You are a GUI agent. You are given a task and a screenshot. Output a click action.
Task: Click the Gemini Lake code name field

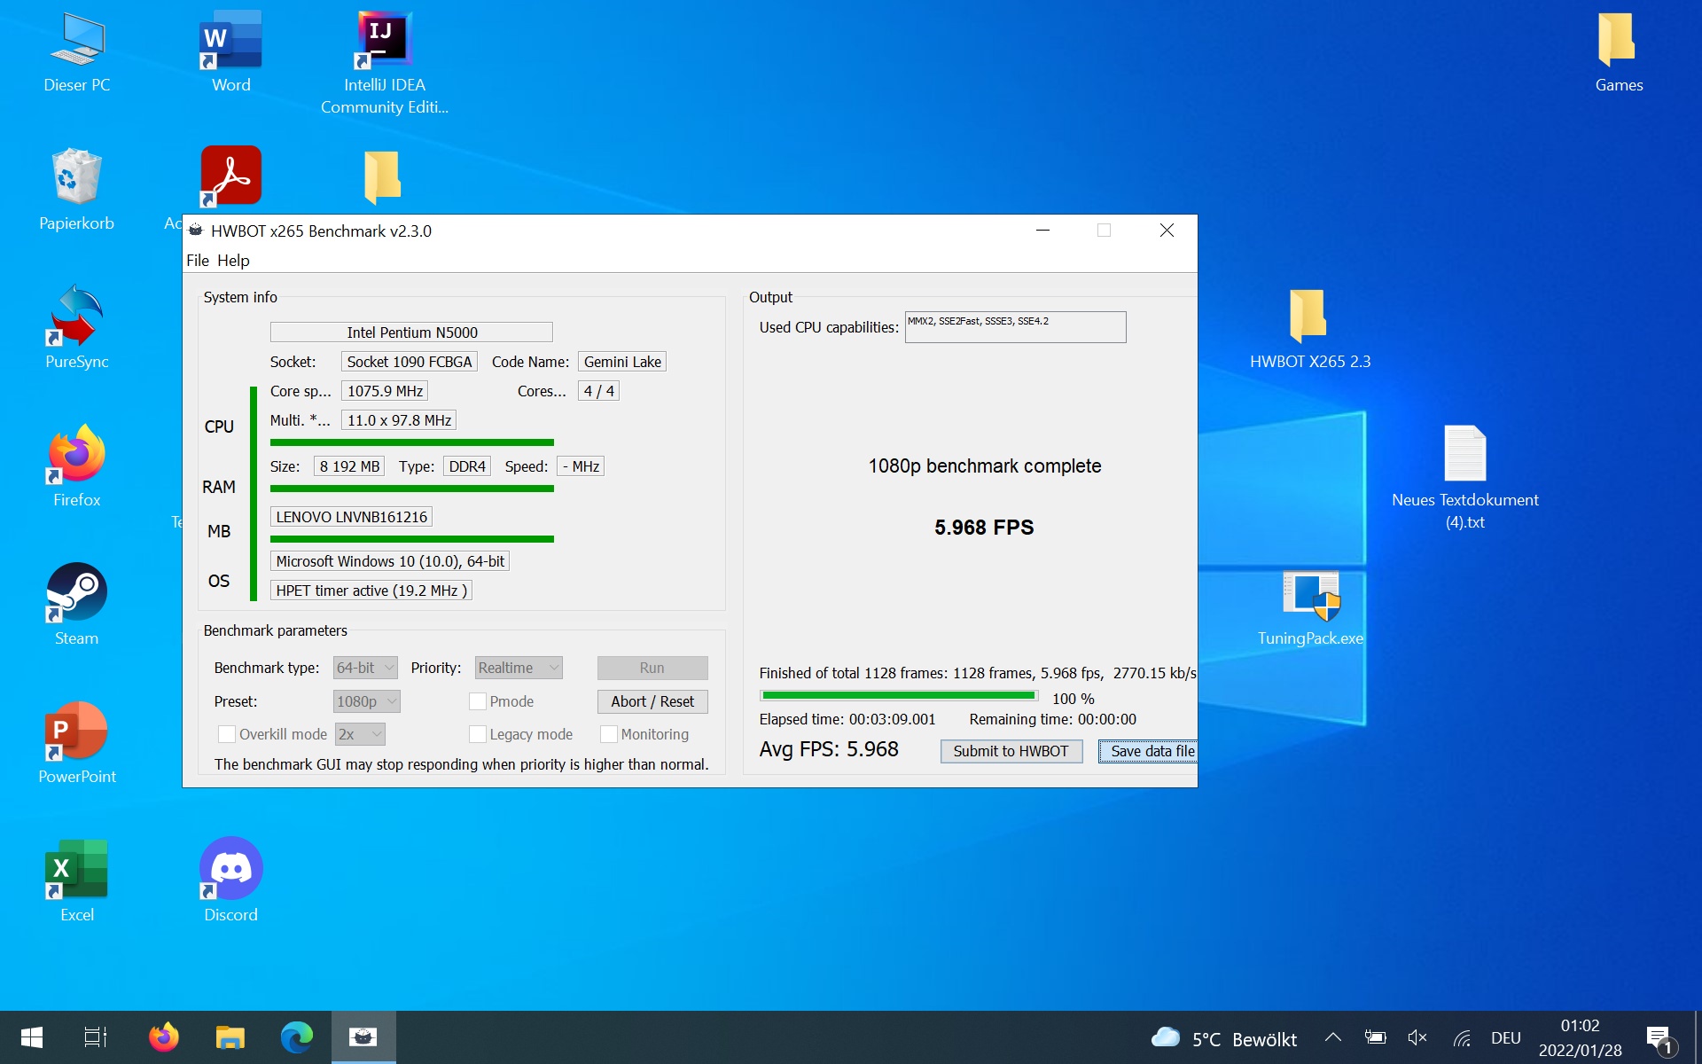pos(622,362)
